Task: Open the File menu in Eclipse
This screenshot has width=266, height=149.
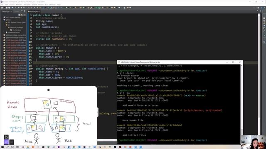Action: [2, 5]
